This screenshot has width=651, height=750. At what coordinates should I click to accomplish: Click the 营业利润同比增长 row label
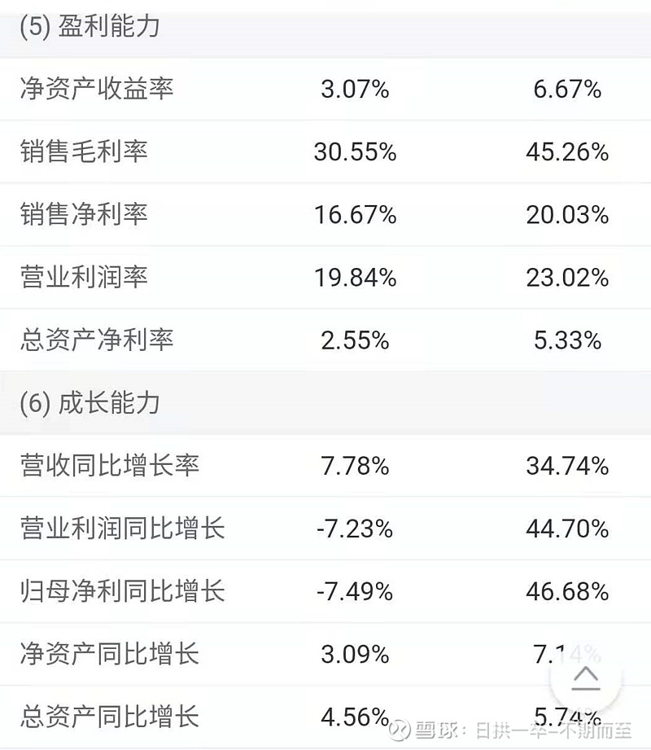coord(123,528)
